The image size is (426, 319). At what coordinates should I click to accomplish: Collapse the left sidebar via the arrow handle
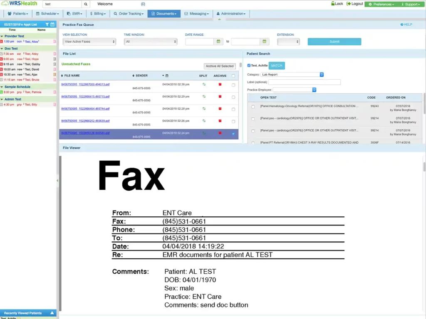tap(58, 180)
